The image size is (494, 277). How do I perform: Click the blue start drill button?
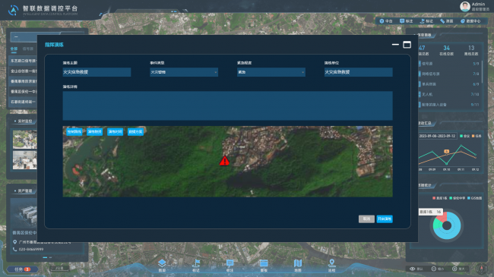point(385,219)
